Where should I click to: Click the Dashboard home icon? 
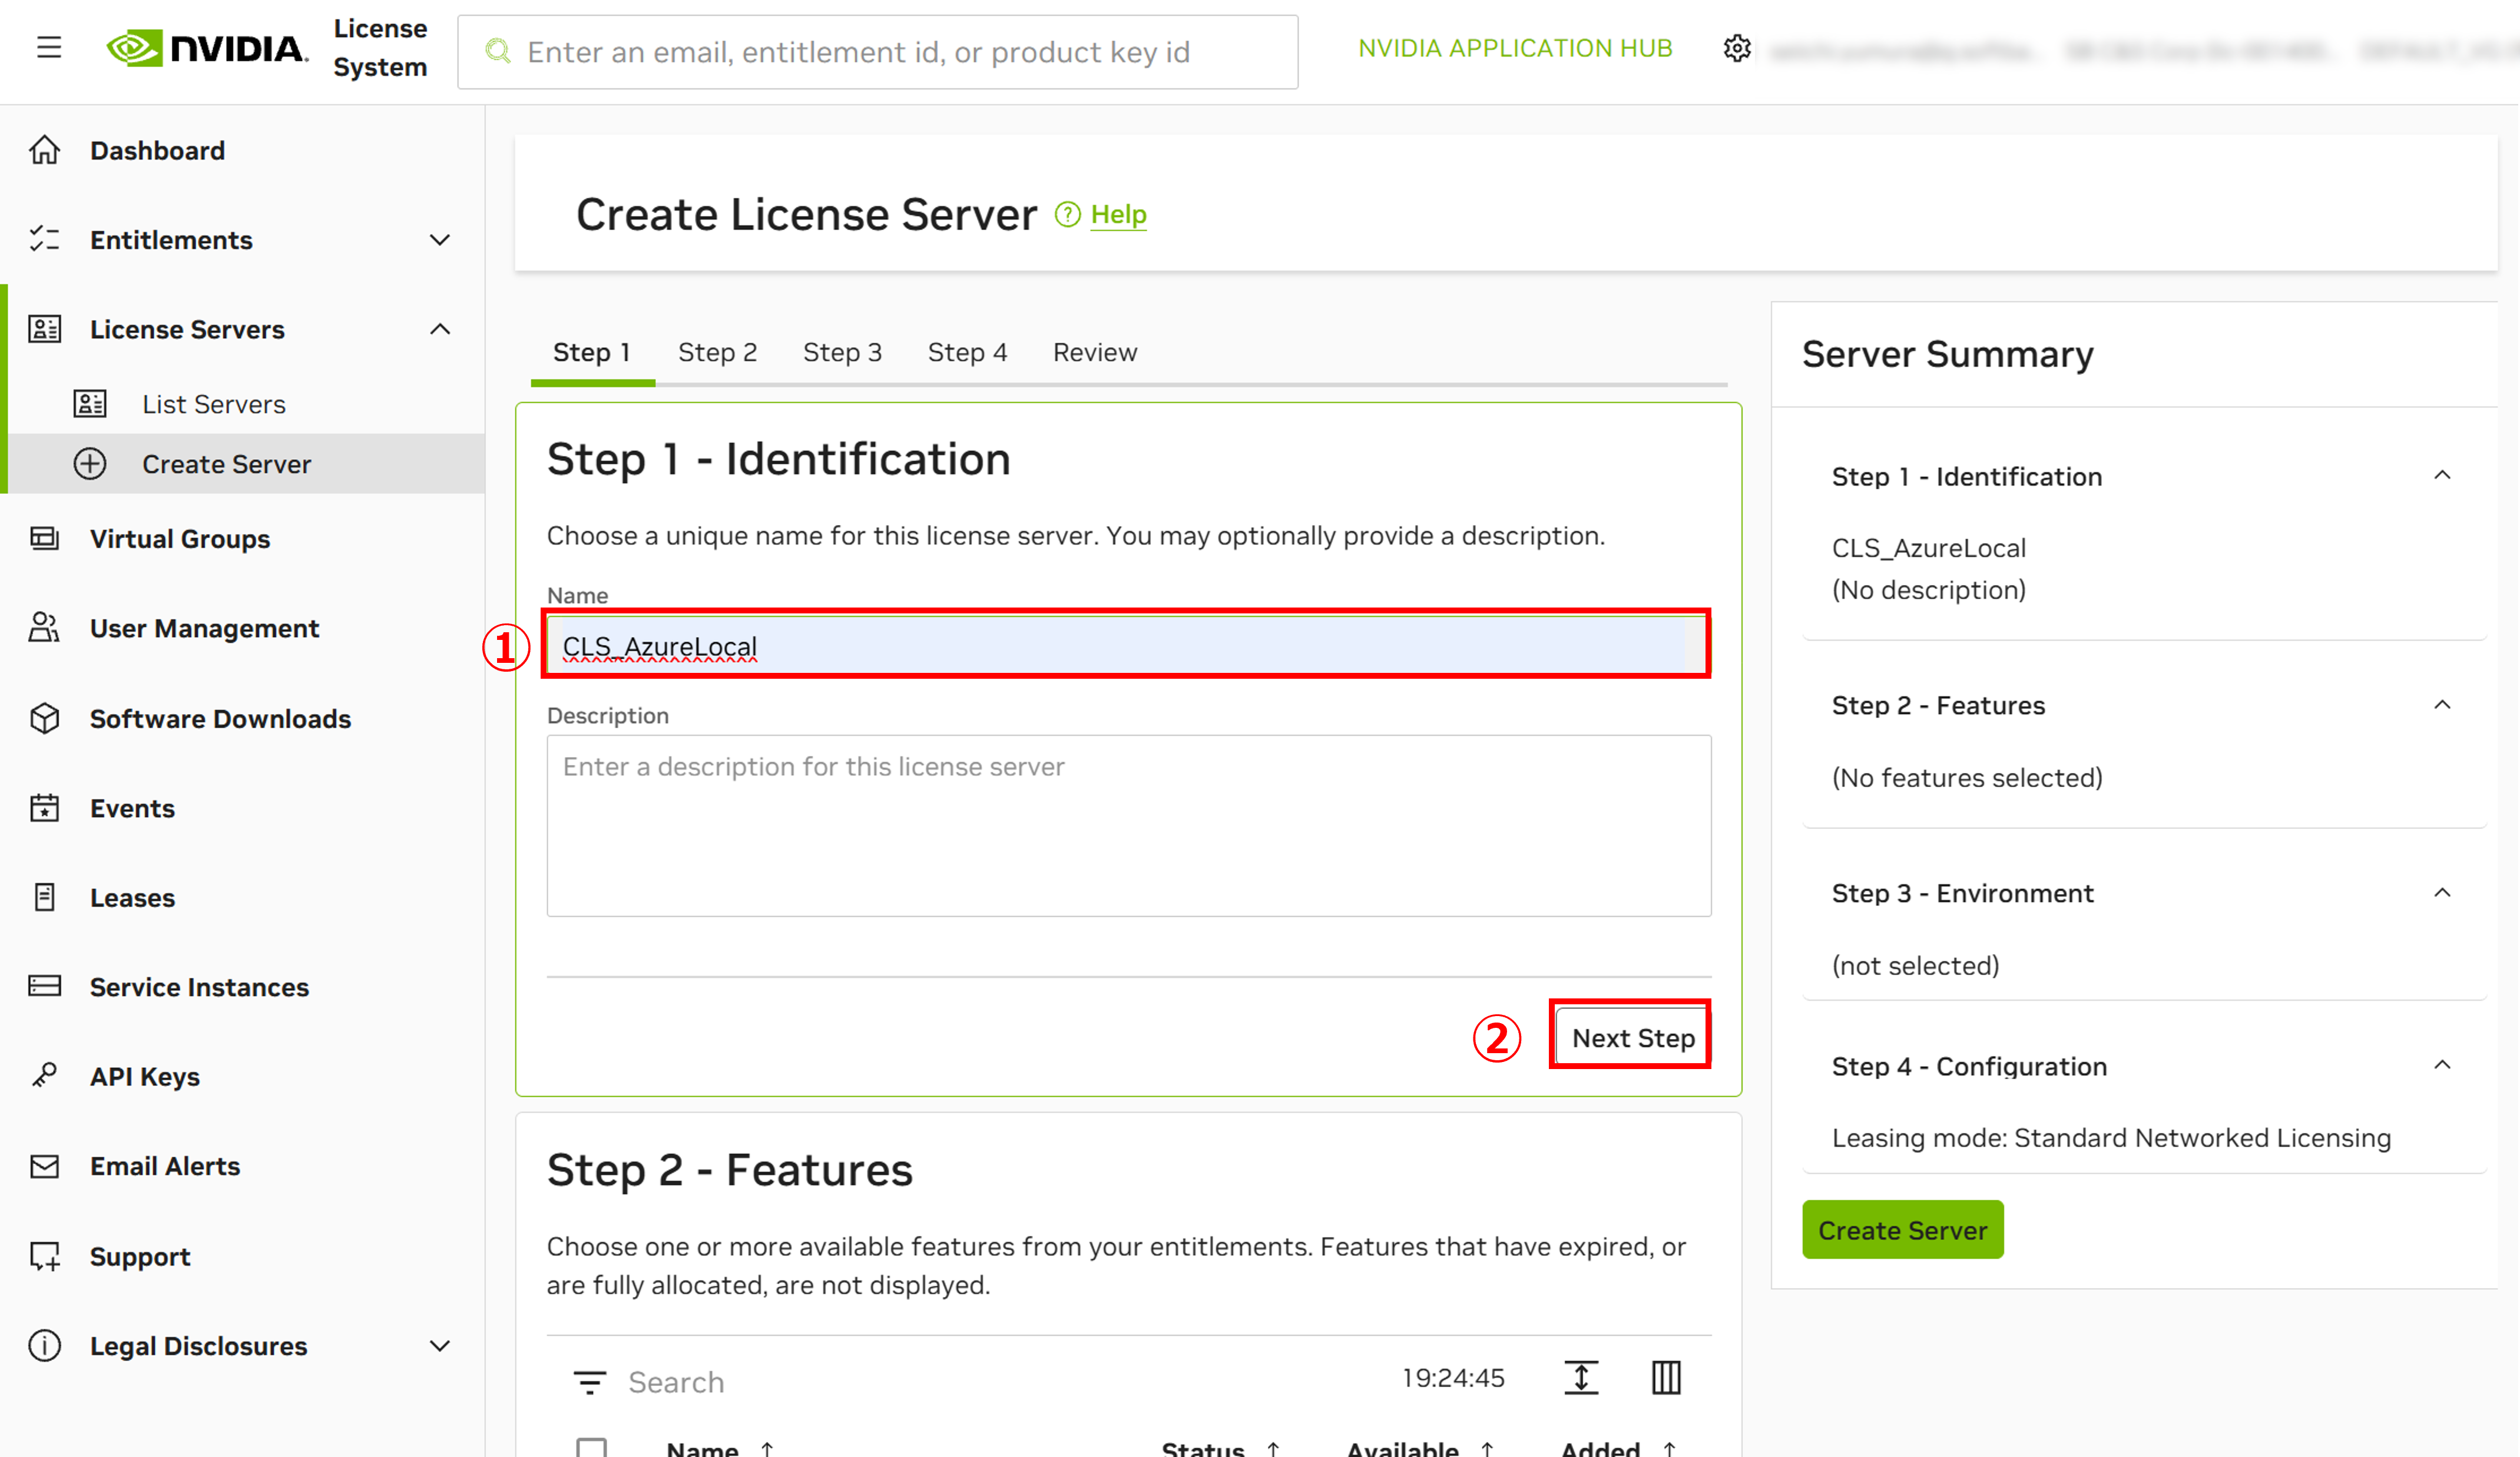pyautogui.click(x=45, y=150)
